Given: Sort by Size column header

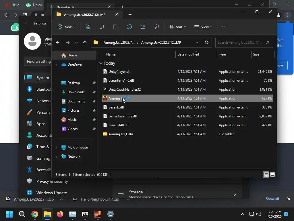Looking at the screenshot, I should tap(256, 54).
